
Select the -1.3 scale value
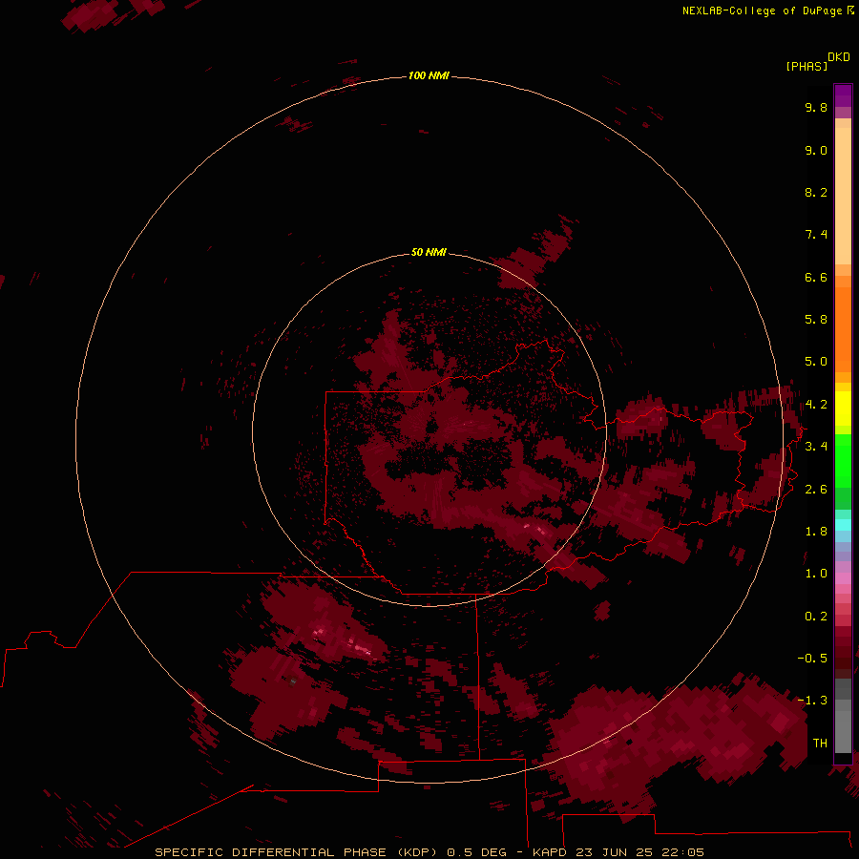coord(812,701)
